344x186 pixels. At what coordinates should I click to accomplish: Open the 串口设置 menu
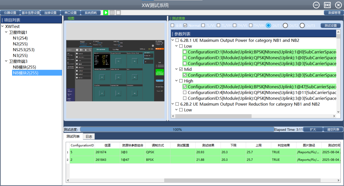(70, 13)
